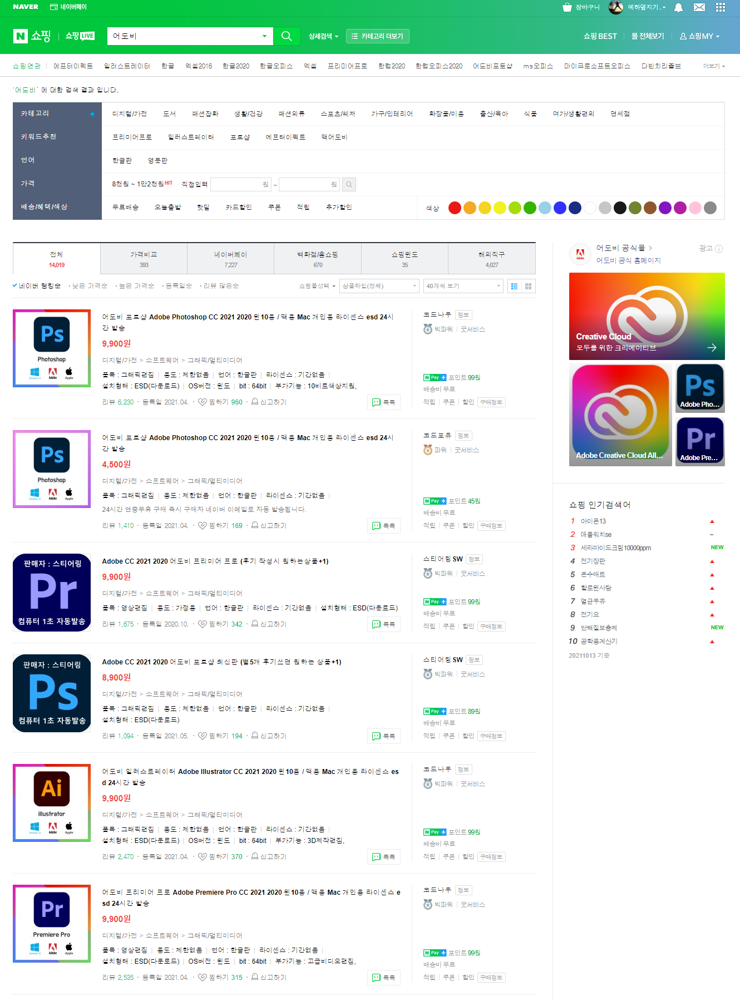
Task: Click the Illustrator Ai product thumbnail
Action: 52,803
